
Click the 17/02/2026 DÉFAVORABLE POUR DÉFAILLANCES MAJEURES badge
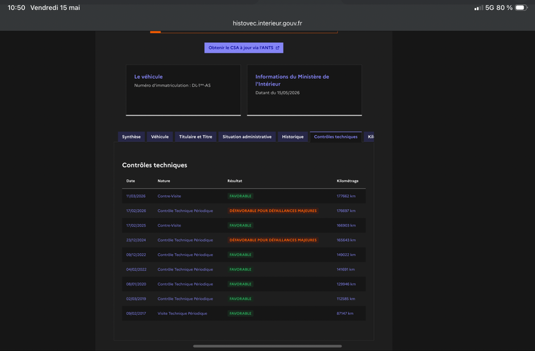pos(273,211)
